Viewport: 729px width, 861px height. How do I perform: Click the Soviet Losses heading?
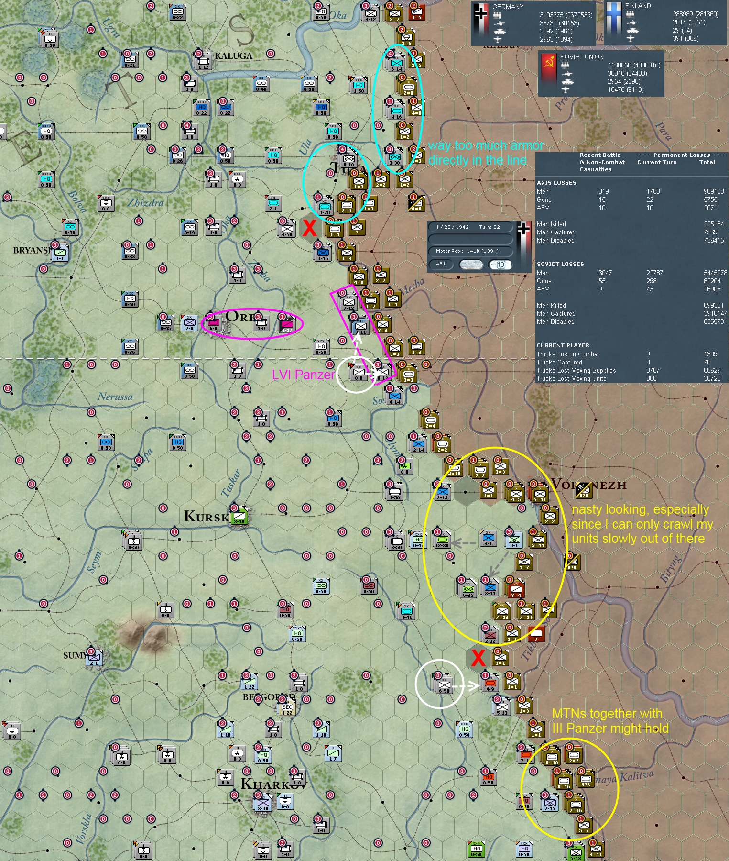pyautogui.click(x=560, y=264)
